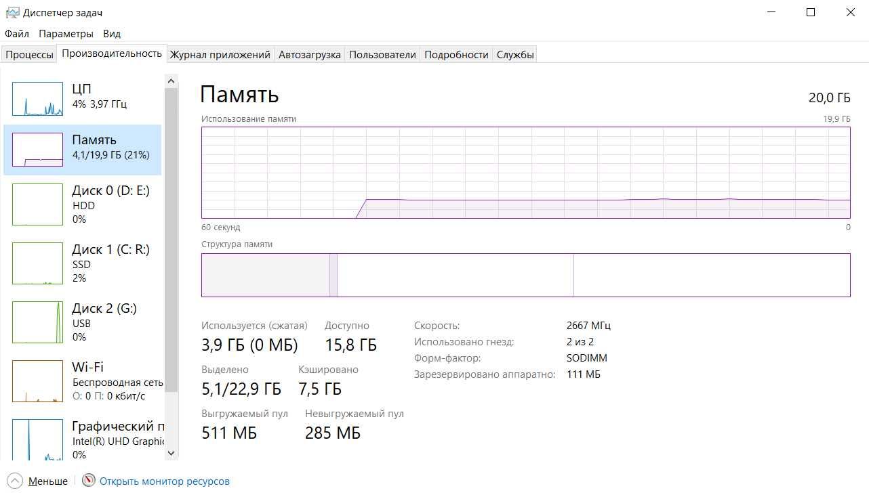869x499 pixels.
Task: Select the Wi-Fi network graph icon
Action: click(x=37, y=381)
